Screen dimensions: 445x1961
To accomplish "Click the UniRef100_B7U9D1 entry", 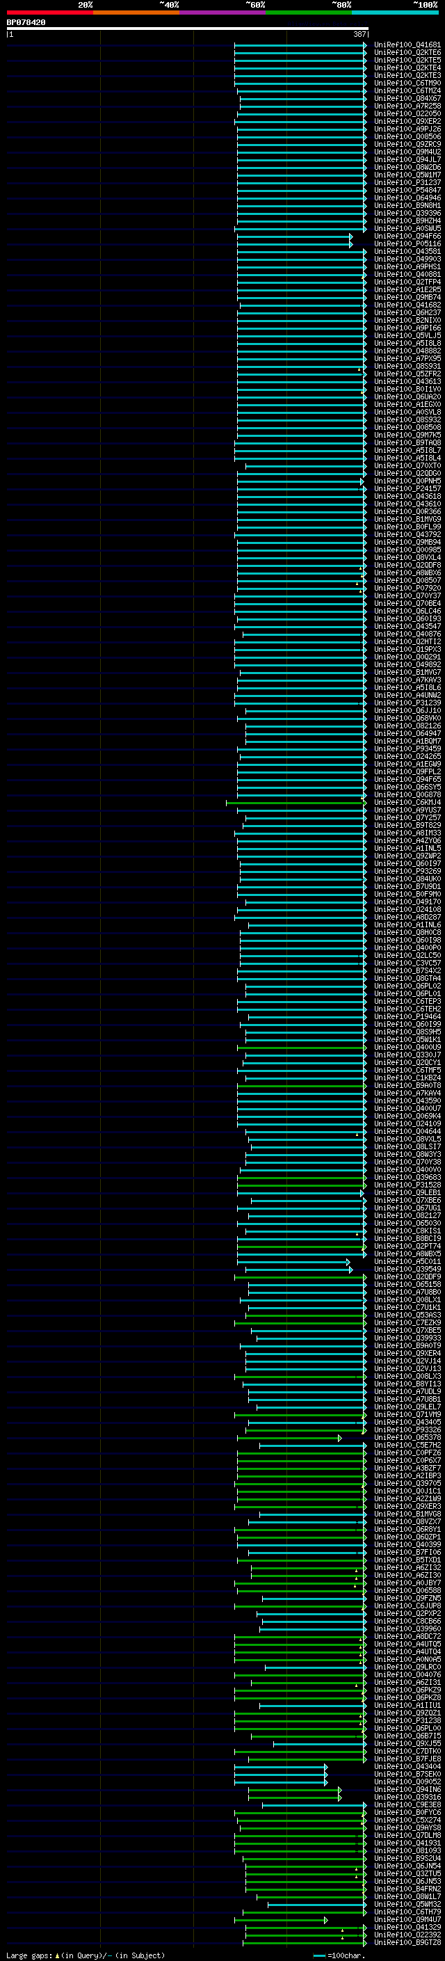I will 407,886.
